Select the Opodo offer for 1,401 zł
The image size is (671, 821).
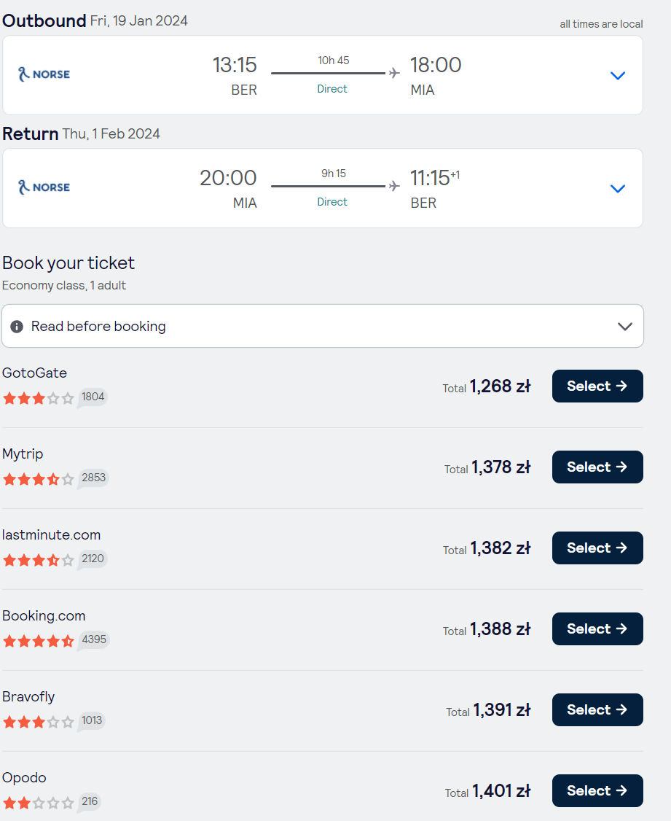(x=597, y=790)
